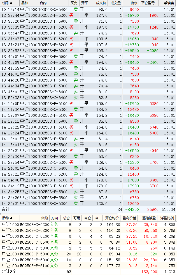This screenshot has width=177, height=275.
Task: Click the 12460 cash flow cell
Action: pos(133,174)
